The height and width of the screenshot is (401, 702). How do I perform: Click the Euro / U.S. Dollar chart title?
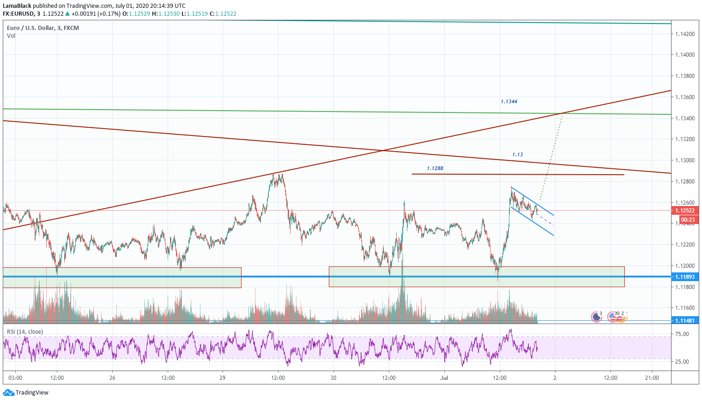point(42,28)
